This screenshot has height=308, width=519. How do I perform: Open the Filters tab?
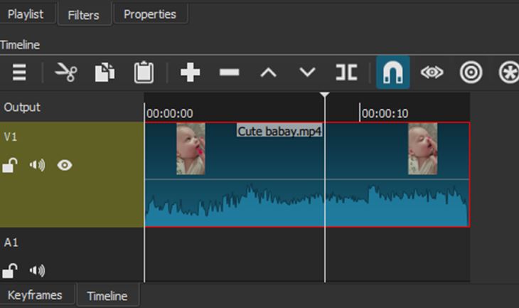coord(83,15)
